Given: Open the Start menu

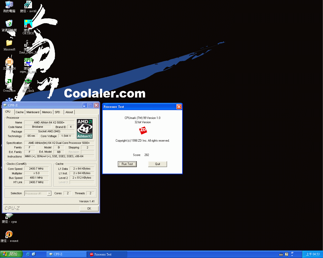Looking at the screenshot, I should [11, 254].
